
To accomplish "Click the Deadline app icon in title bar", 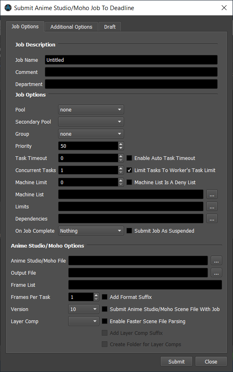I will click(8, 8).
